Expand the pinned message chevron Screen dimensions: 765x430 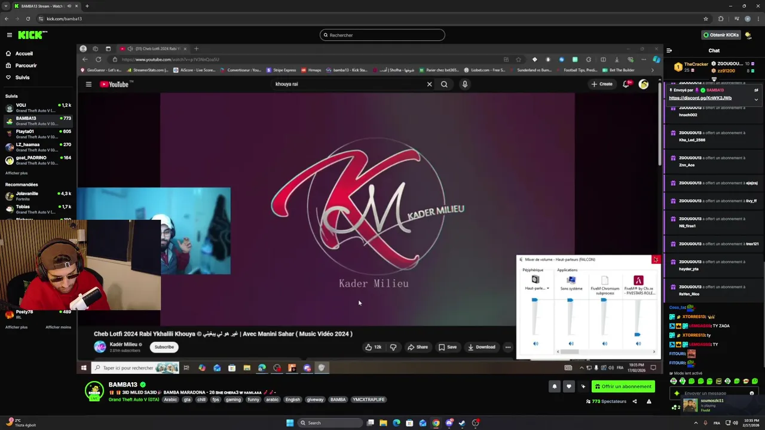[x=756, y=99]
